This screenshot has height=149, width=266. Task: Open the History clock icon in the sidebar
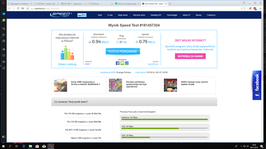coord(4,68)
